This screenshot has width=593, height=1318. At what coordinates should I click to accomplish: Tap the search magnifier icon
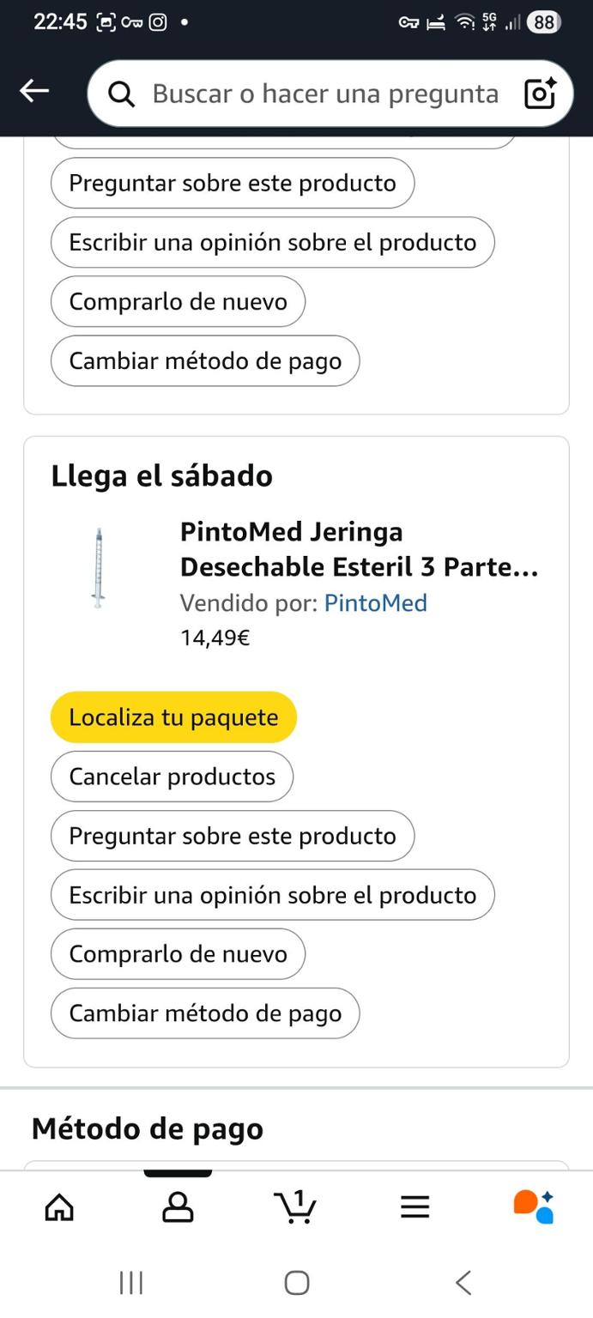click(x=121, y=94)
